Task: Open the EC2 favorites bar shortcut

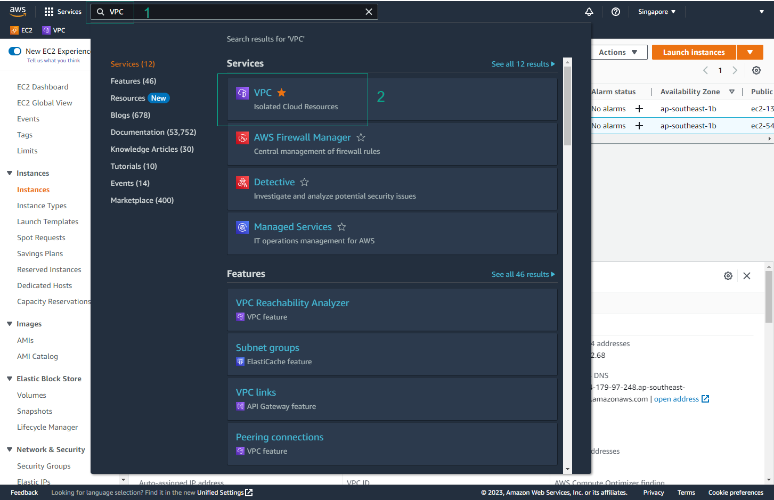Action: click(21, 30)
